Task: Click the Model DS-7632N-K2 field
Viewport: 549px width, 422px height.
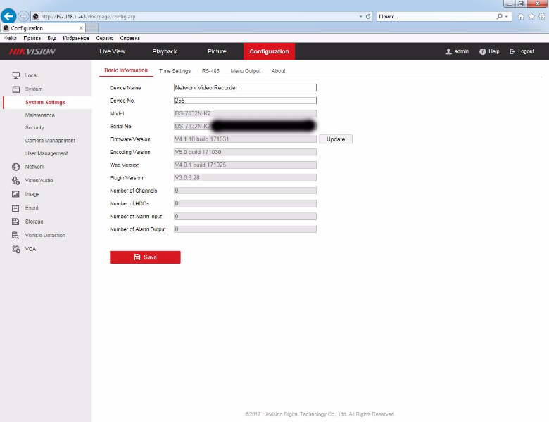Action: point(245,113)
